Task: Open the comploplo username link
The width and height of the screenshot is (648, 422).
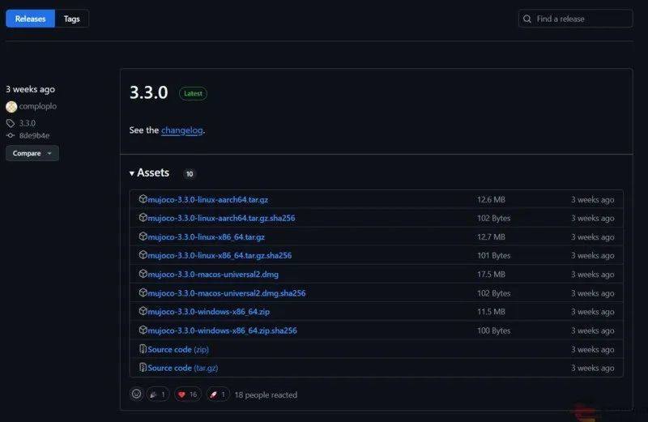Action: click(37, 106)
